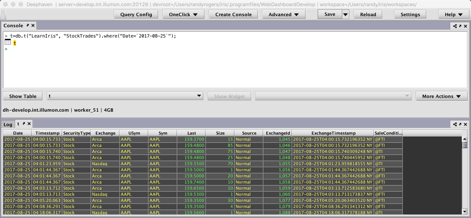Pop out the Console tab with arrow icon
Image resolution: width=471 pixels, height=218 pixels.
click(28, 26)
